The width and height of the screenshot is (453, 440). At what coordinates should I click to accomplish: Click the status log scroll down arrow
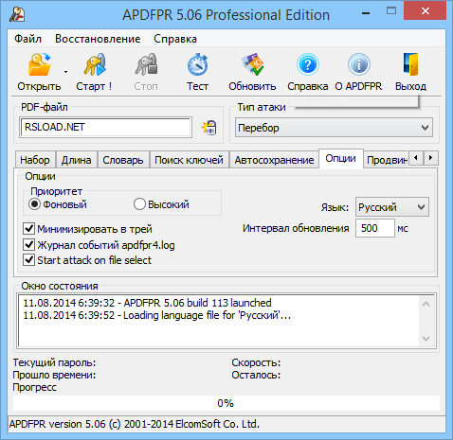click(x=426, y=339)
